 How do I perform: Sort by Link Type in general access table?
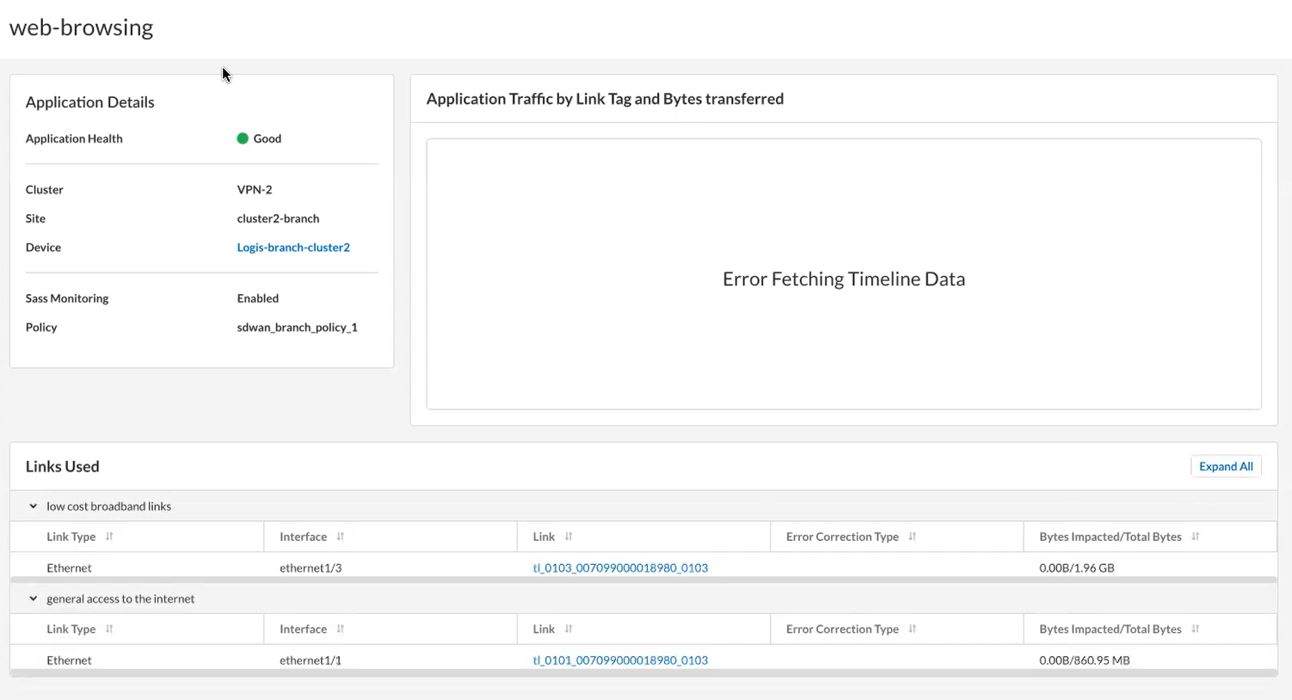[x=109, y=629]
